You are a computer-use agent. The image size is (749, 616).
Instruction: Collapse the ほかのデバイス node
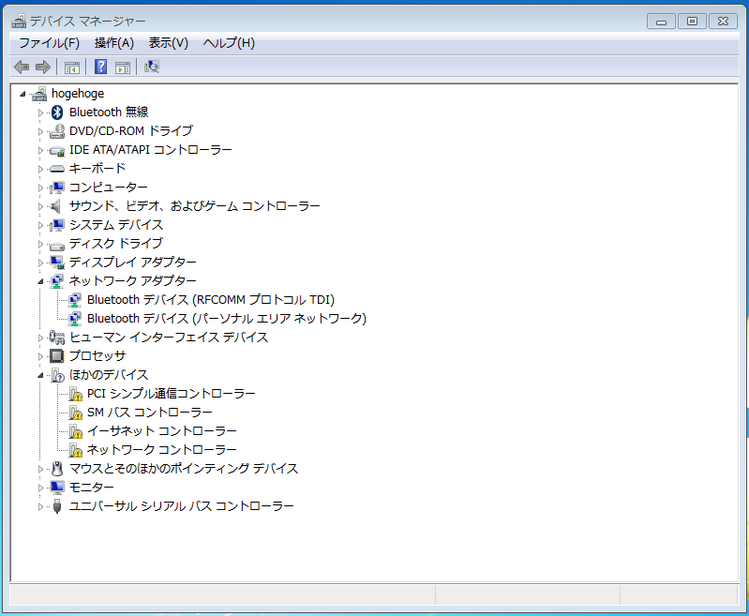[40, 376]
